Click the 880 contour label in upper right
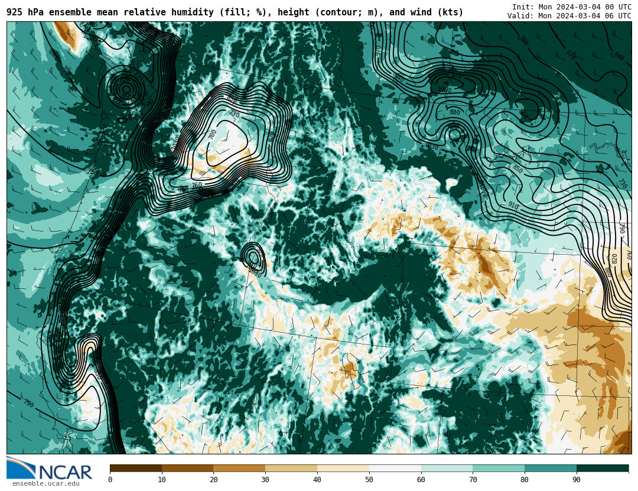Image resolution: width=638 pixels, height=491 pixels. [x=455, y=112]
